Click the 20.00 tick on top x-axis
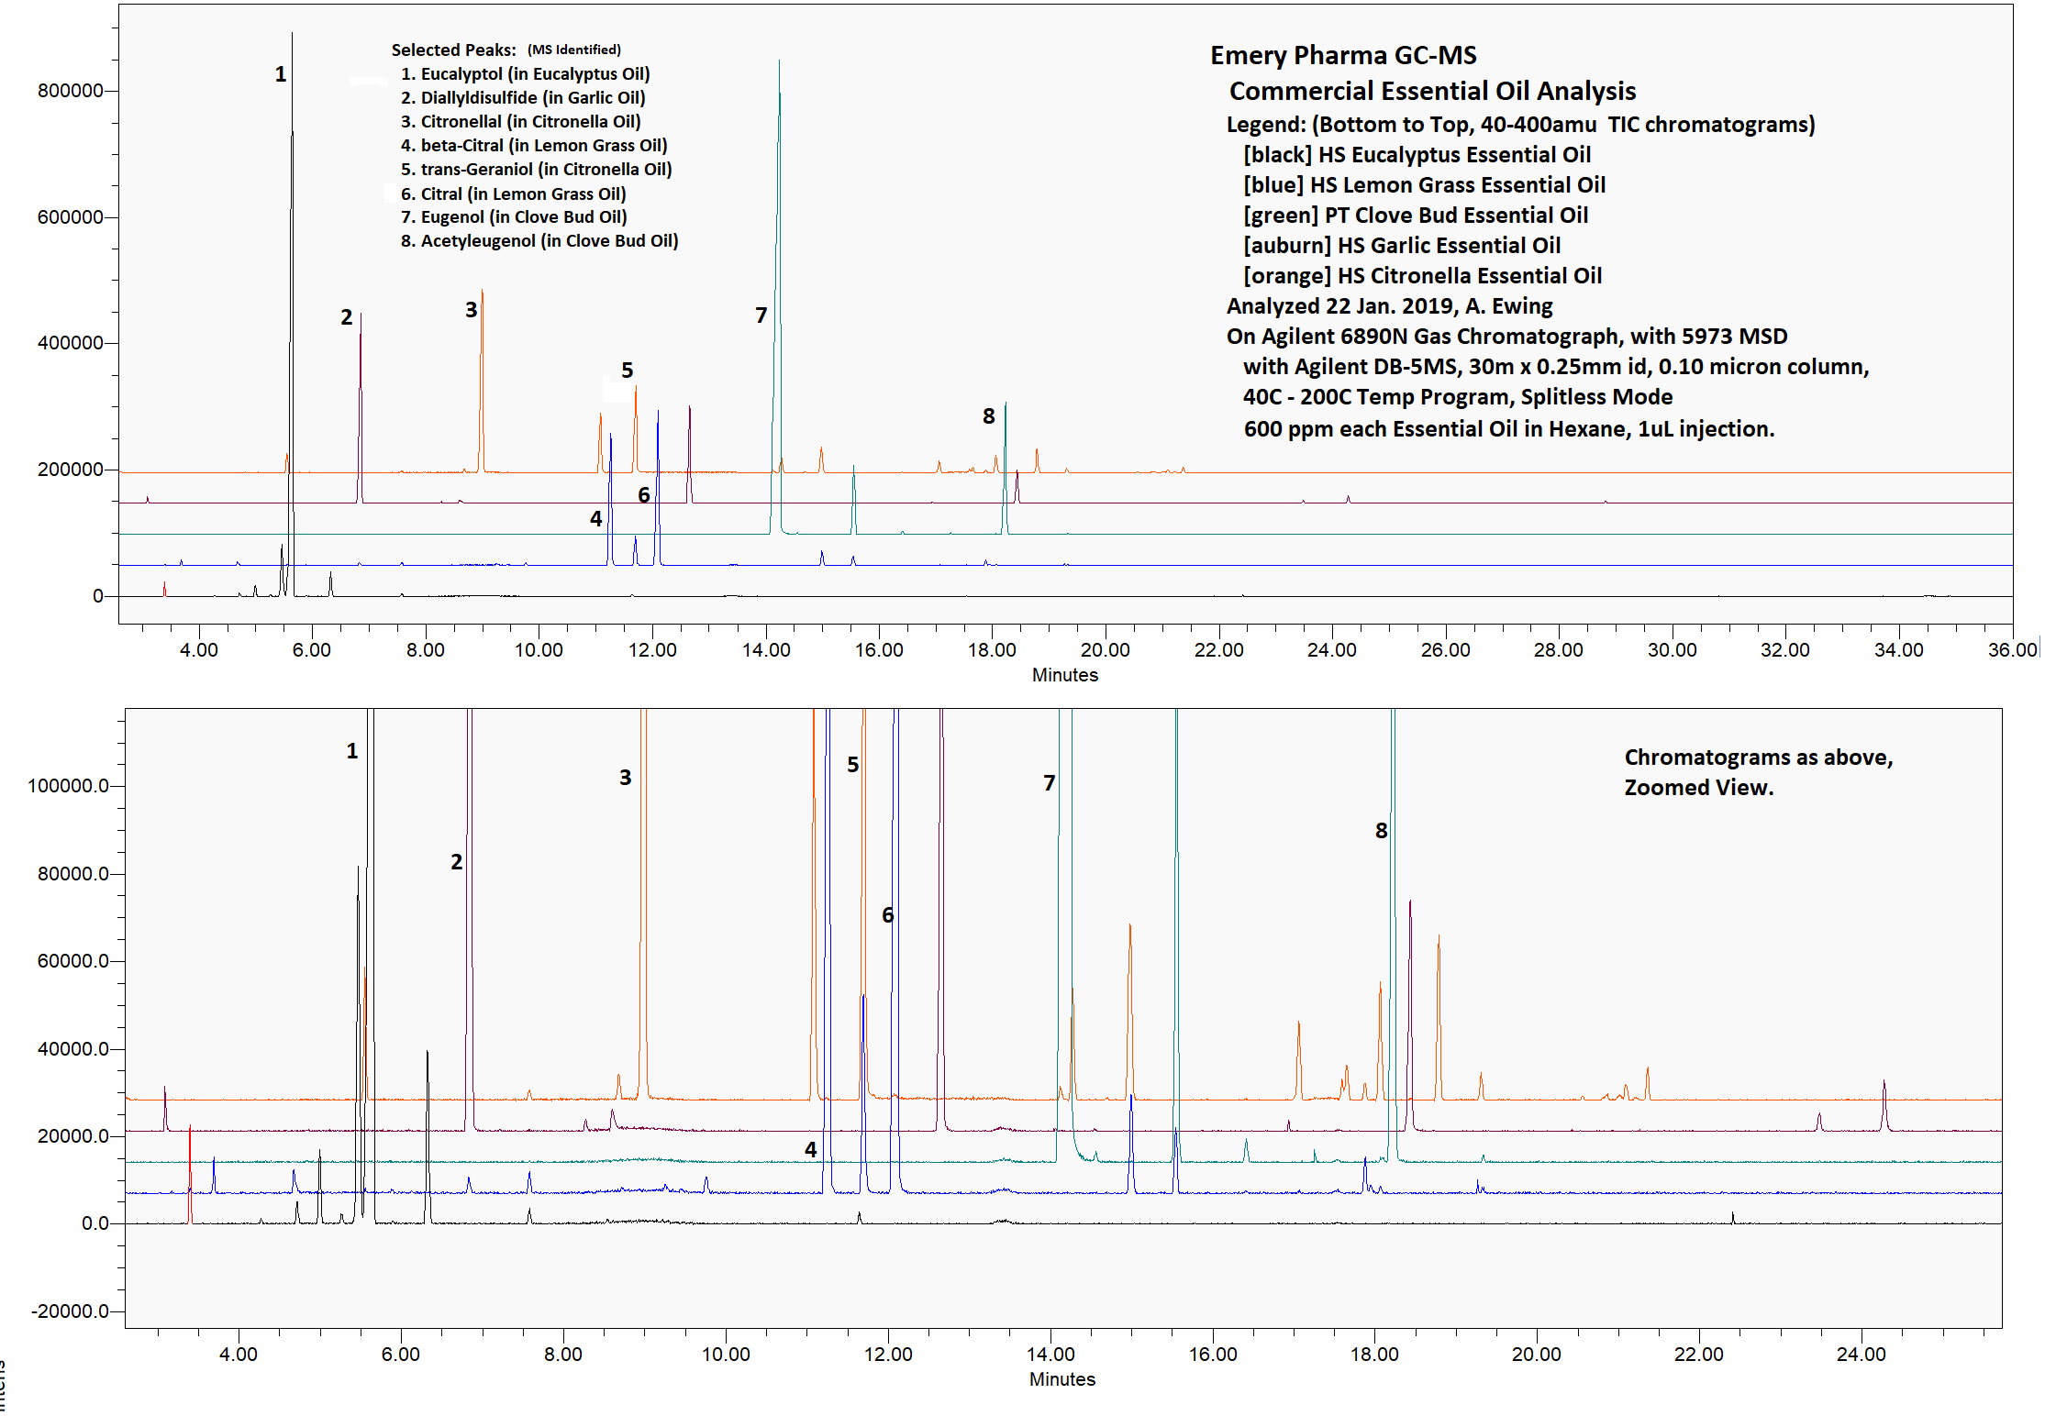Viewport: 2045px width, 1416px height. point(1105,650)
